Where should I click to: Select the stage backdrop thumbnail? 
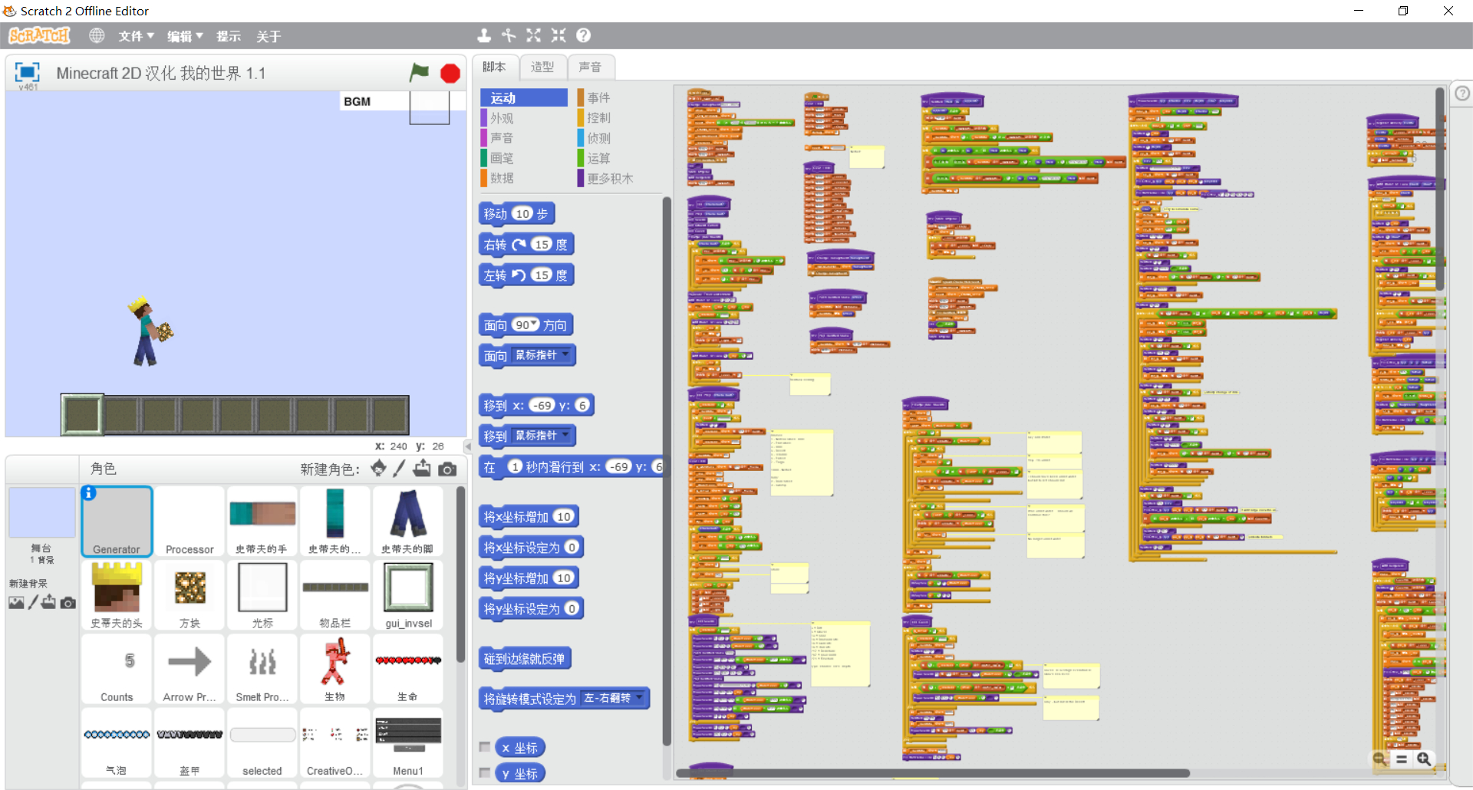coord(41,512)
